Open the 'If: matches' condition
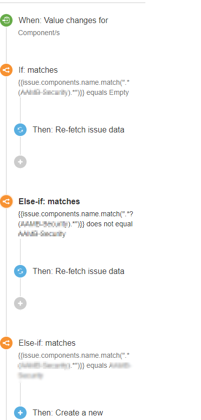The height and width of the screenshot is (420, 201). pyautogui.click(x=38, y=70)
